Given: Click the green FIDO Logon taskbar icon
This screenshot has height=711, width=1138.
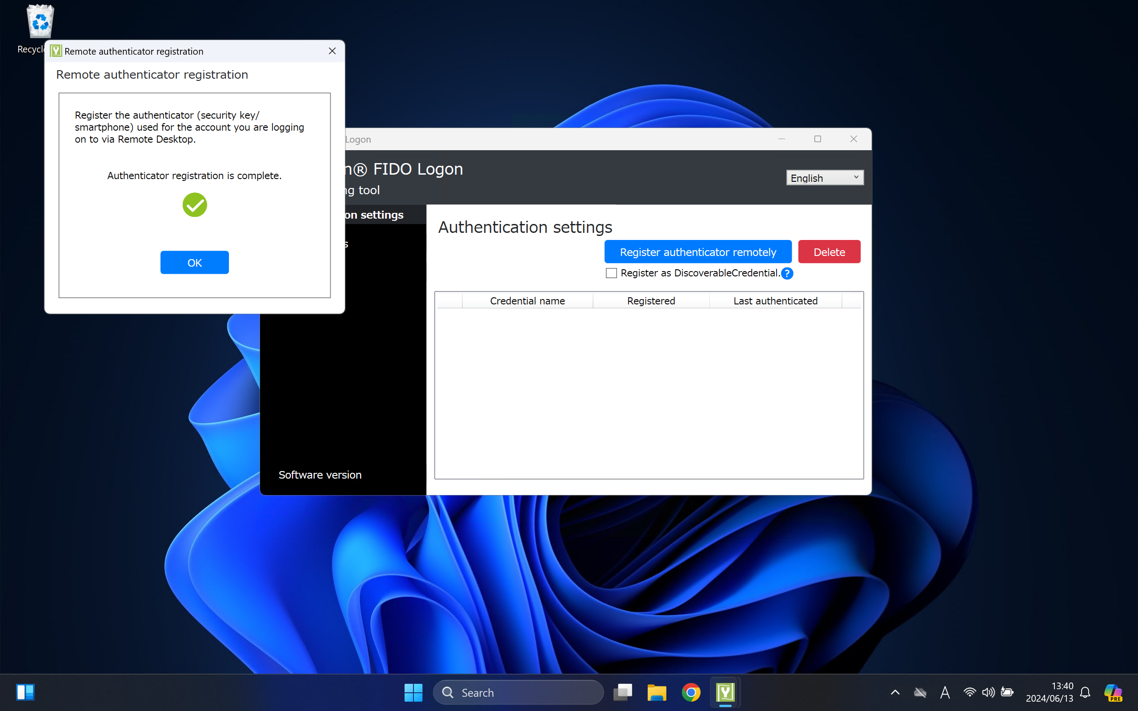Looking at the screenshot, I should [725, 692].
